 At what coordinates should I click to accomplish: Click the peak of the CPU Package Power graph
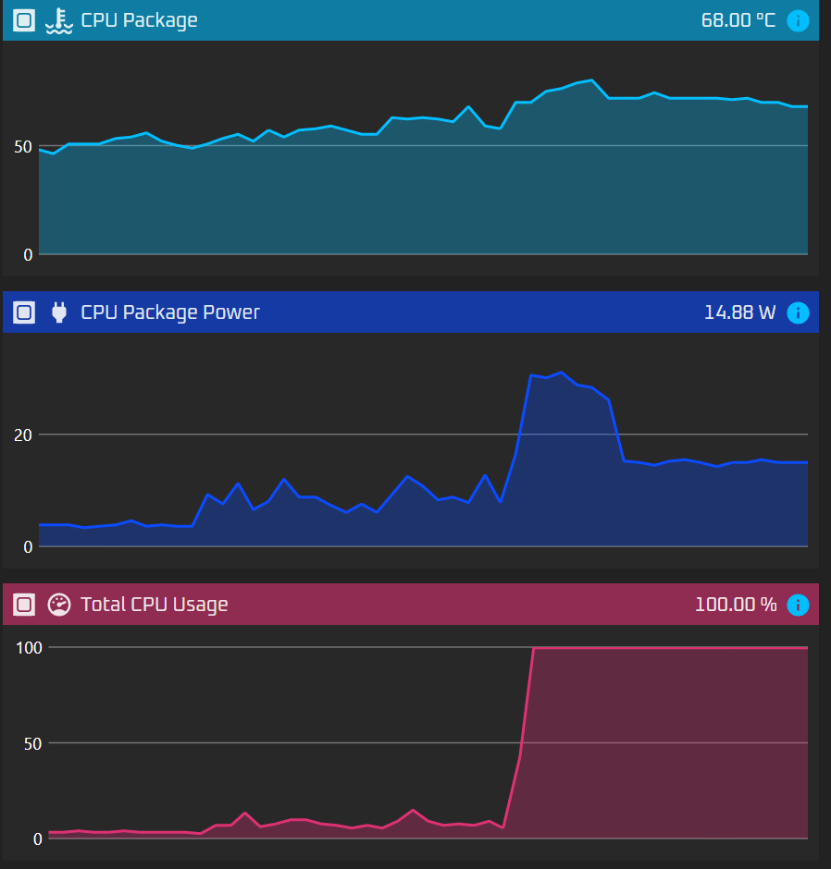pyautogui.click(x=561, y=373)
